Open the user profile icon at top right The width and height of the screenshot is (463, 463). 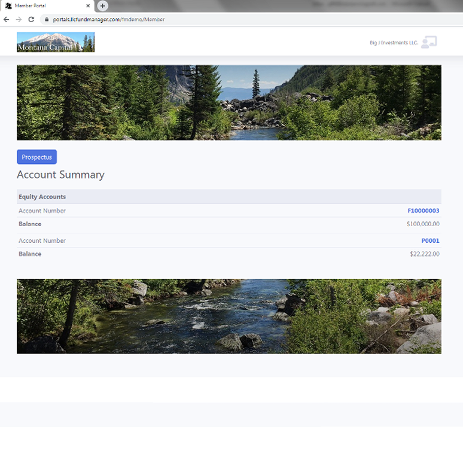(x=429, y=42)
